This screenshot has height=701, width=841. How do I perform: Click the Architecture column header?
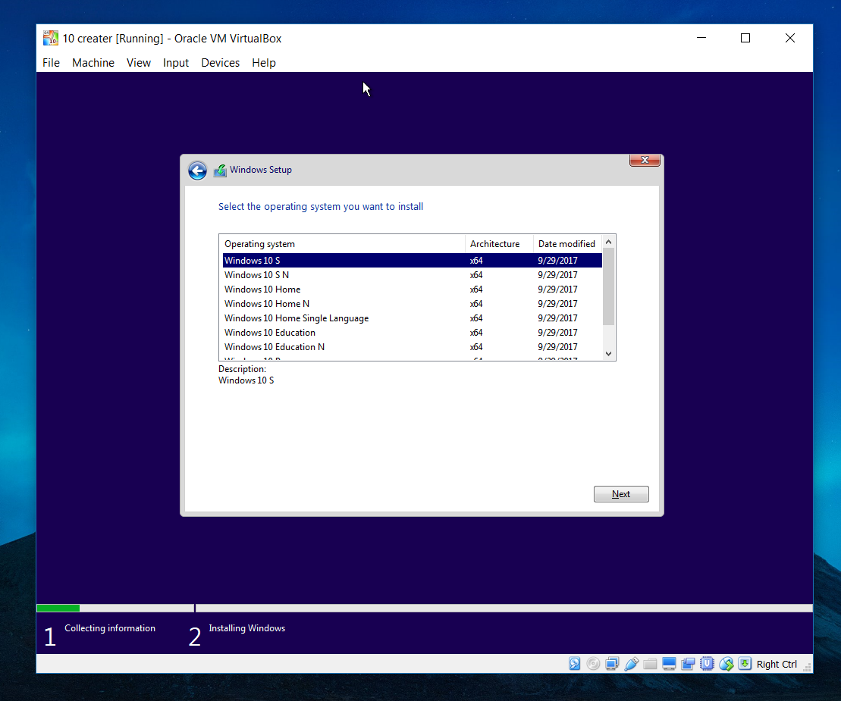(499, 244)
